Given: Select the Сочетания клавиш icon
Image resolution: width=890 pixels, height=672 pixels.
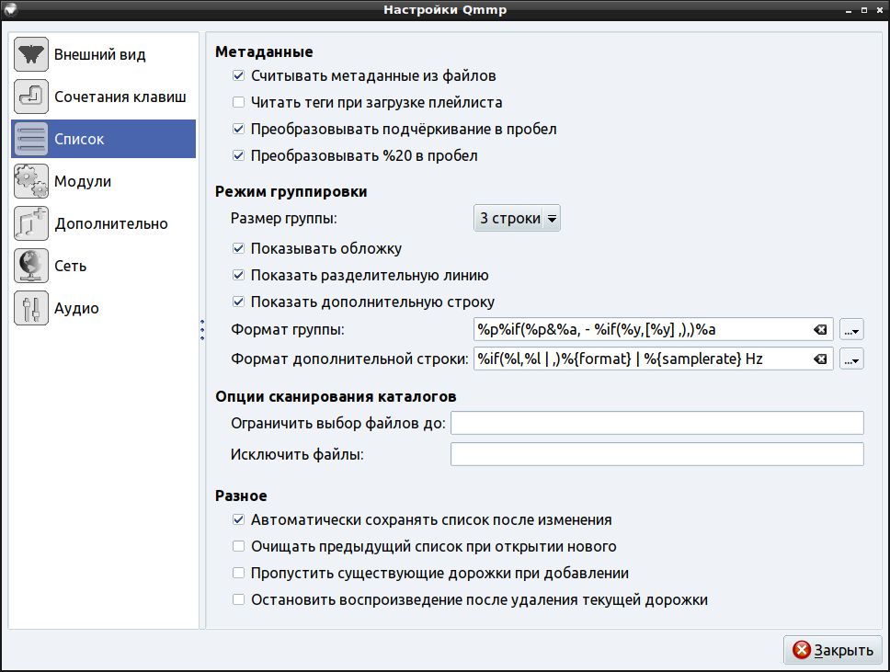Looking at the screenshot, I should [x=31, y=97].
